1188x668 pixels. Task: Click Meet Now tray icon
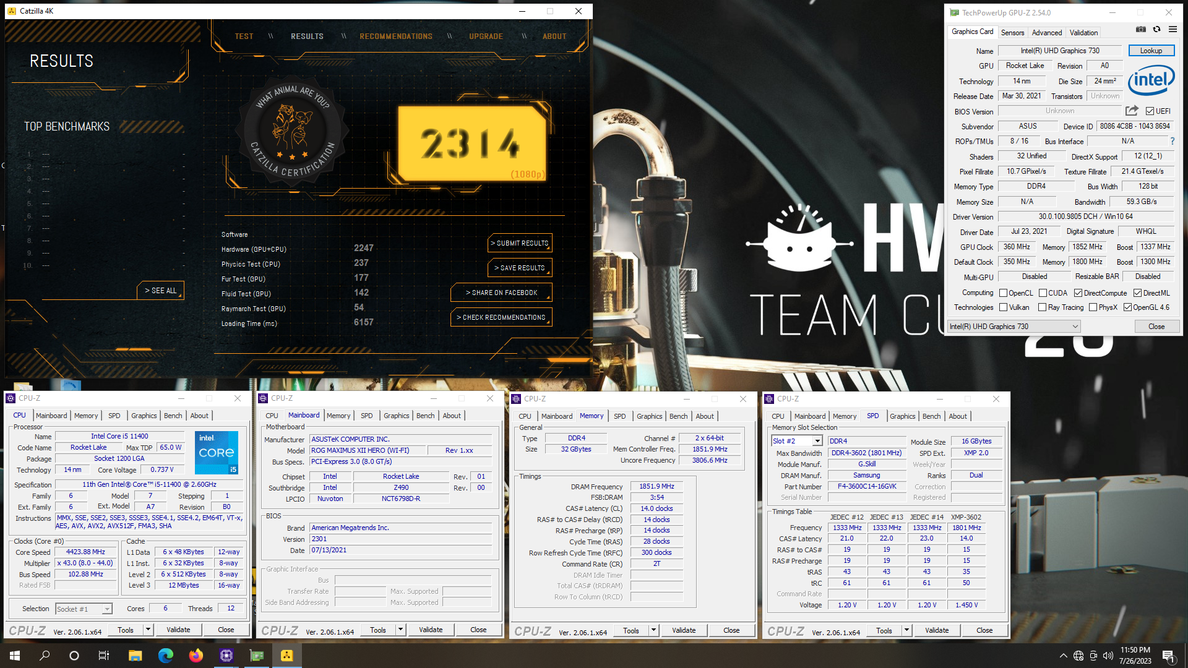point(1093,656)
